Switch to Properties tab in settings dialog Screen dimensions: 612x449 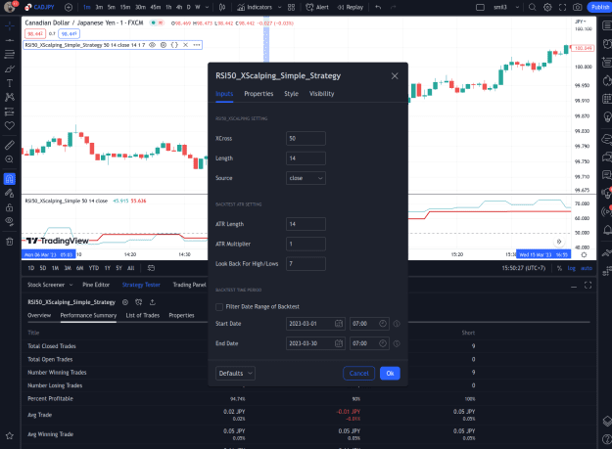point(259,94)
